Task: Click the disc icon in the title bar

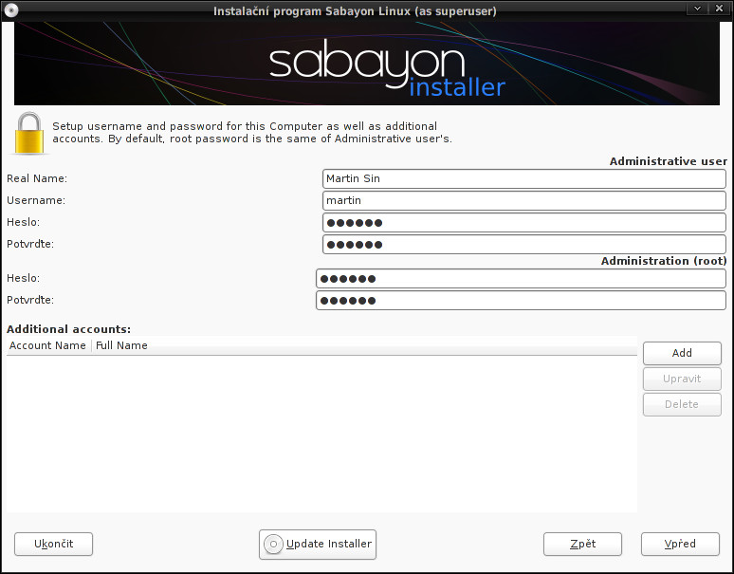Action: 11,10
